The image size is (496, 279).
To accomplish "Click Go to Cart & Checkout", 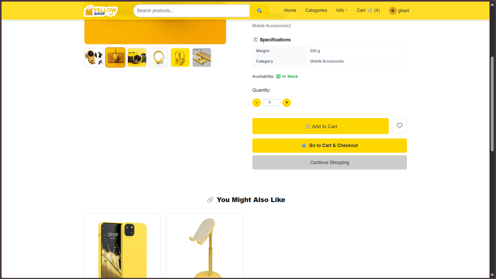I will pyautogui.click(x=330, y=145).
